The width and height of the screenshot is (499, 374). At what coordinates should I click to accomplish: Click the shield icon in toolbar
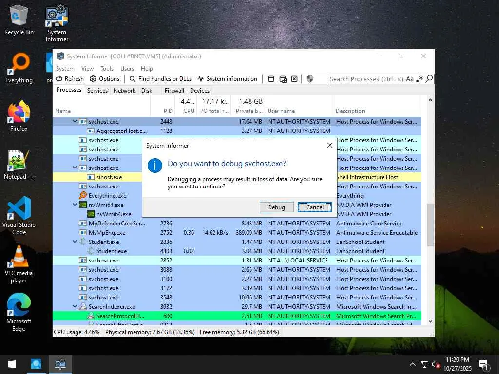[309, 79]
